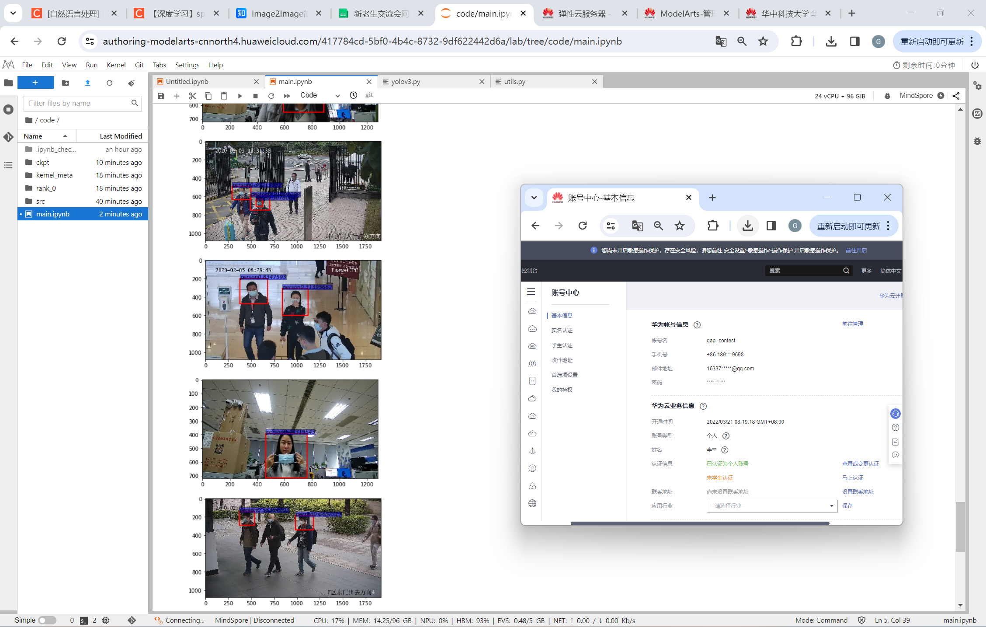Interrupt the kernel with the stop icon
The image size is (986, 627).
pyautogui.click(x=256, y=96)
